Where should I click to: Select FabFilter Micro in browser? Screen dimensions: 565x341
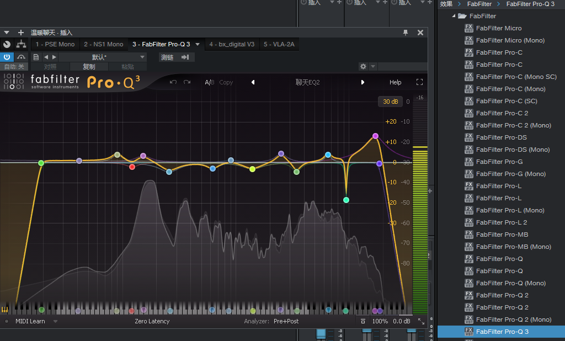[499, 28]
